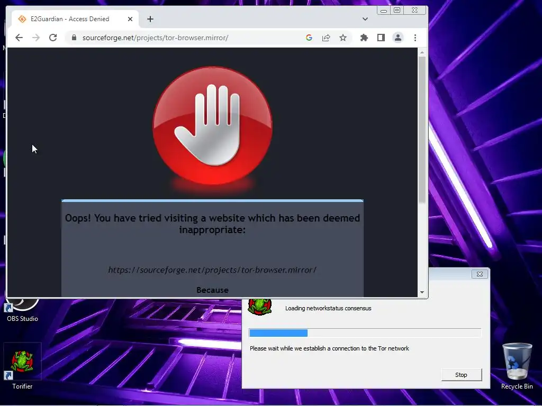
Task: Stop the Tor network connection
Action: [461, 375]
